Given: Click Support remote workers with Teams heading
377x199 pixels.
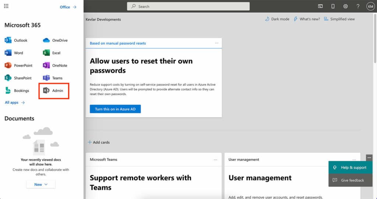Looking at the screenshot, I should click(141, 182).
